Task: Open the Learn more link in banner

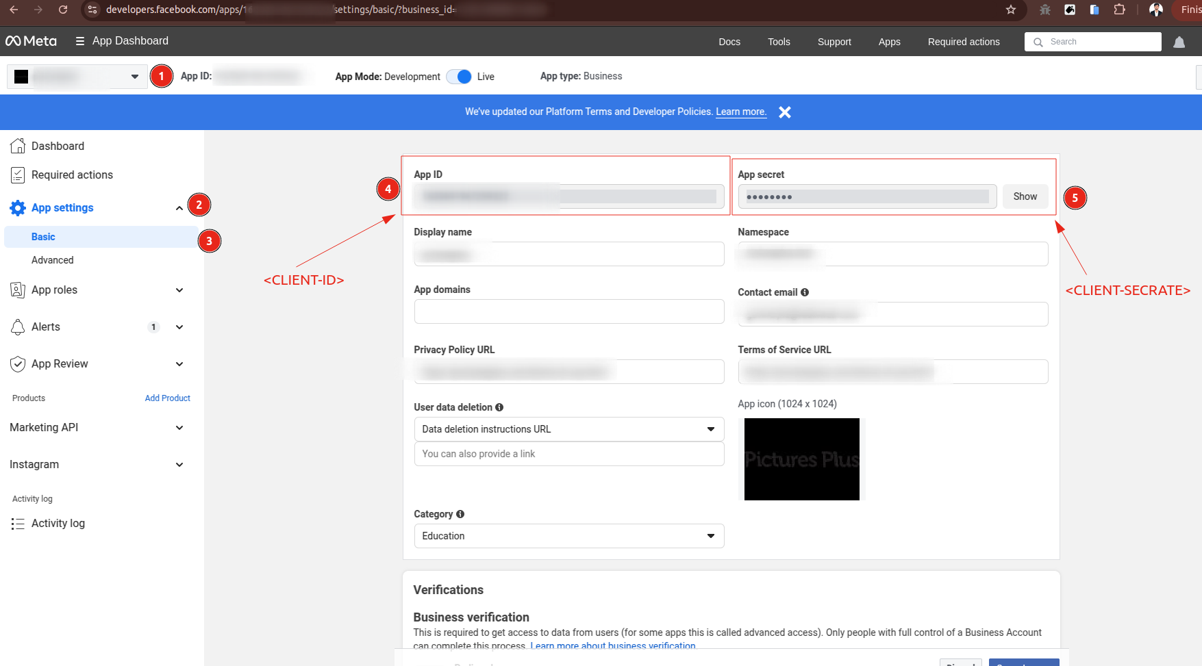Action: click(740, 112)
